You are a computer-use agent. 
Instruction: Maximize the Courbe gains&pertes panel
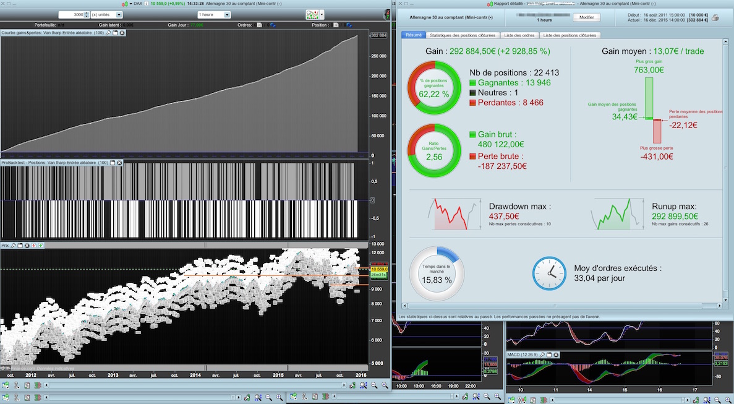[x=115, y=32]
